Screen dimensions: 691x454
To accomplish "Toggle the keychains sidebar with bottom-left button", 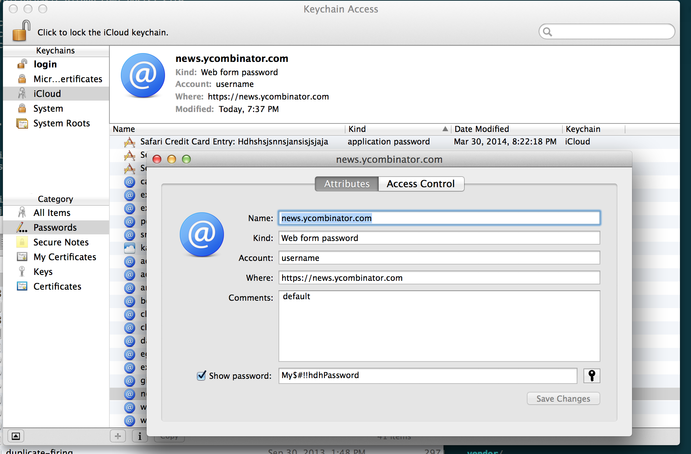I will pos(16,436).
